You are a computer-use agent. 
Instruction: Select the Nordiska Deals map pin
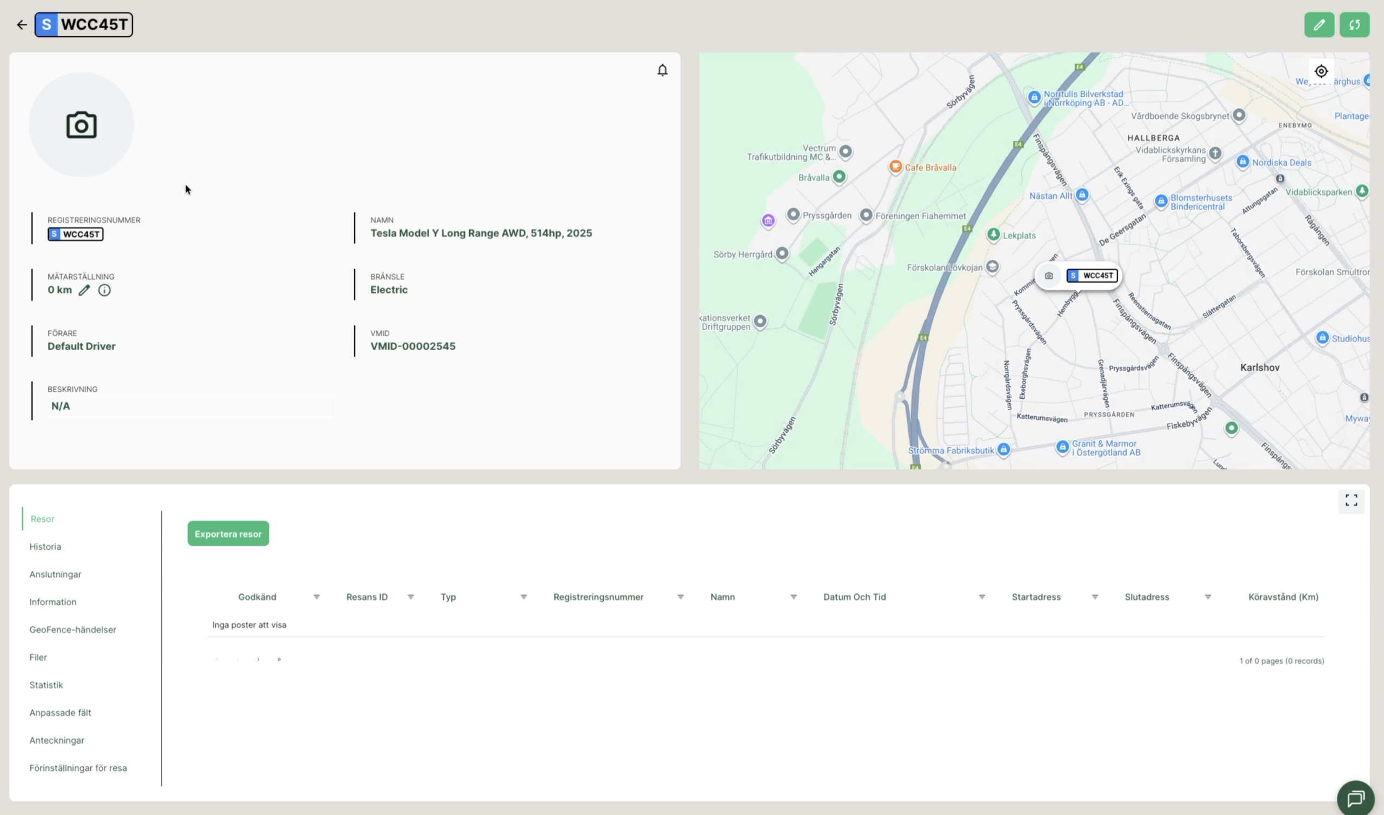pyautogui.click(x=1243, y=162)
